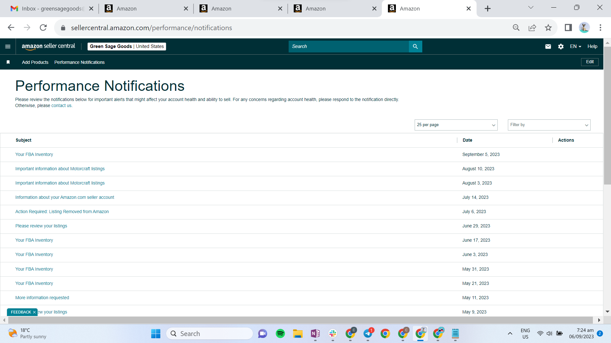Toggle the browser side panel icon
Image resolution: width=611 pixels, height=343 pixels.
pos(568,28)
